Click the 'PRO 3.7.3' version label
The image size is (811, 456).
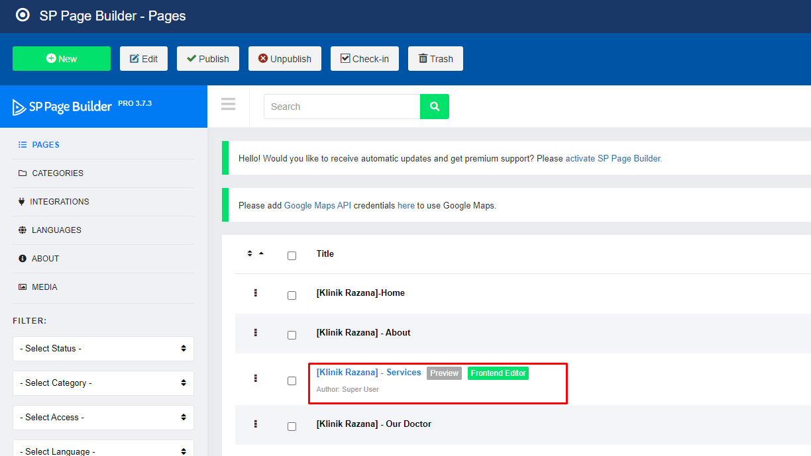point(135,103)
